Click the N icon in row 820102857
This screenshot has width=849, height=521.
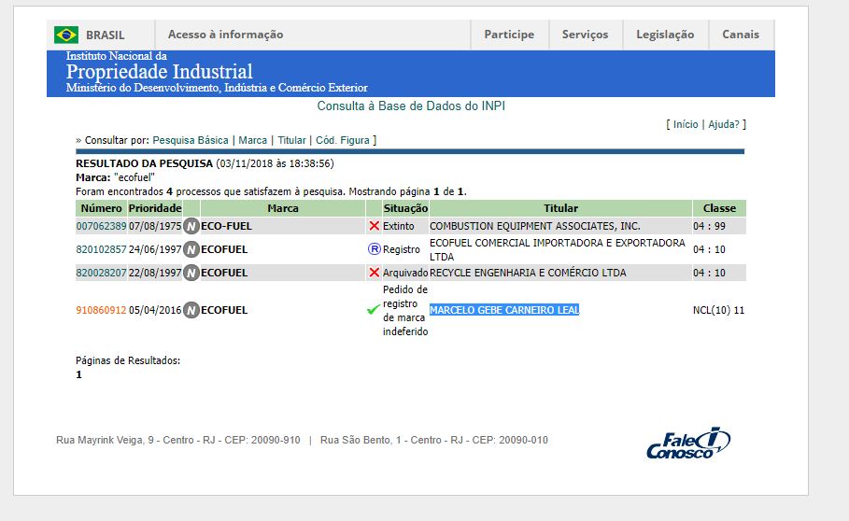(191, 249)
